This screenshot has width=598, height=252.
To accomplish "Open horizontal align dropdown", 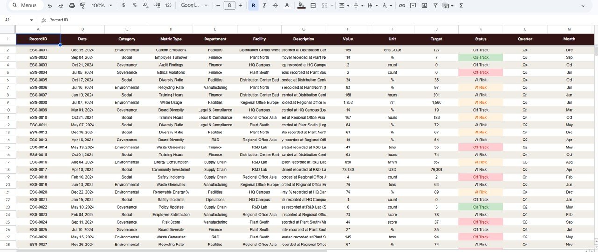I will 344,6.
